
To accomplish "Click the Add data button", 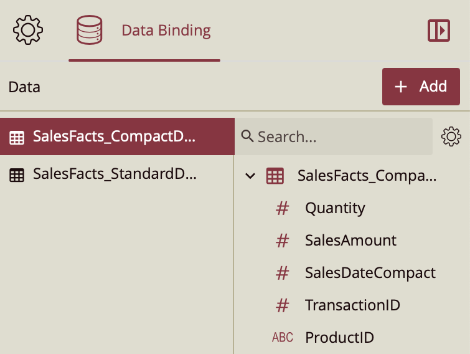I will pyautogui.click(x=421, y=86).
